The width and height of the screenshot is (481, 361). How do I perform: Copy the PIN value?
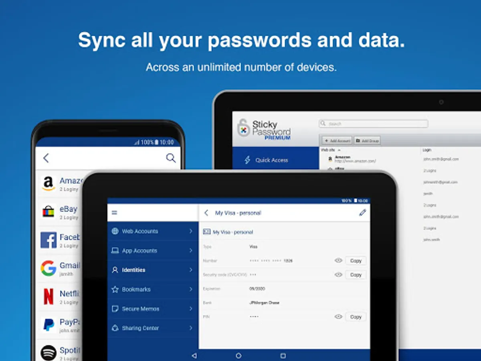tap(356, 317)
